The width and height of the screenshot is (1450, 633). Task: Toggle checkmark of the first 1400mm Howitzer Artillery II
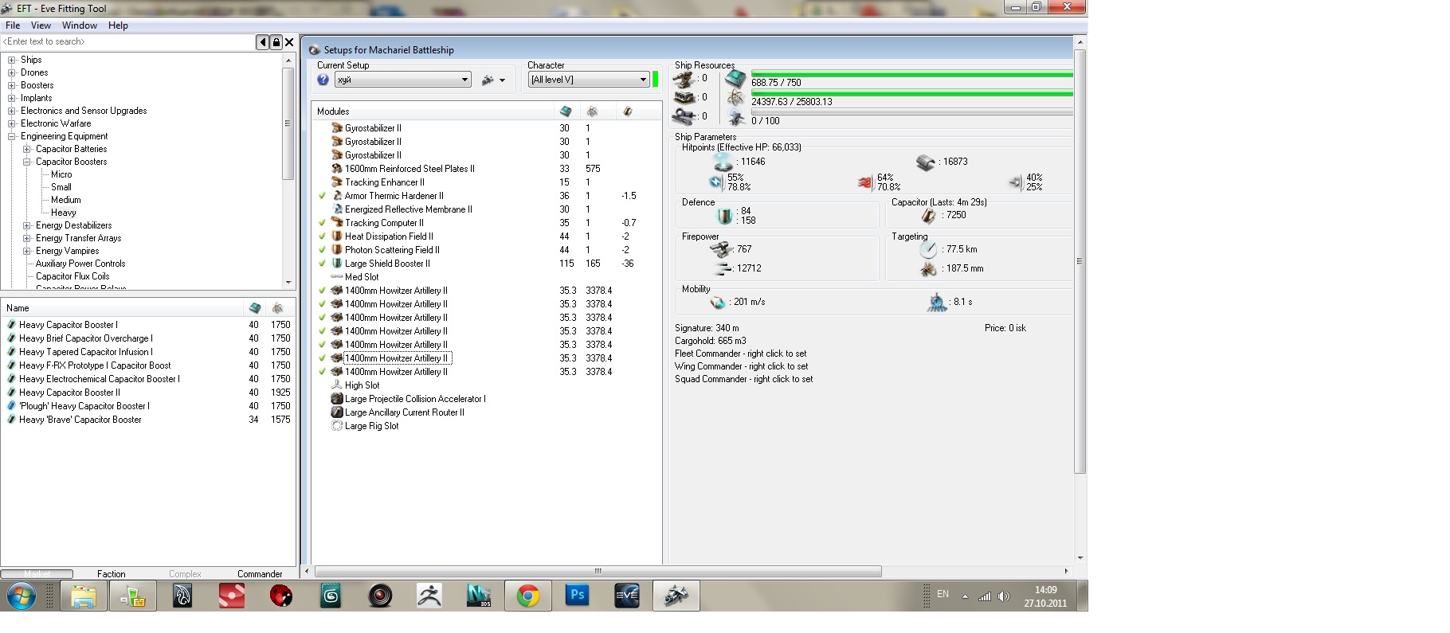click(322, 291)
